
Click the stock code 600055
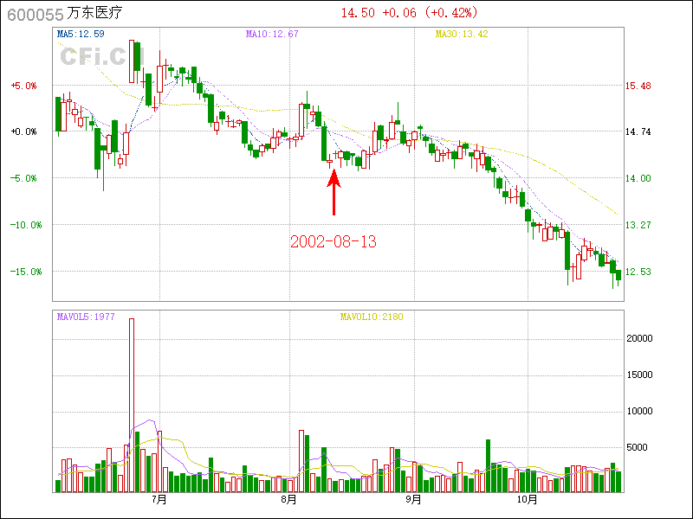tap(29, 13)
